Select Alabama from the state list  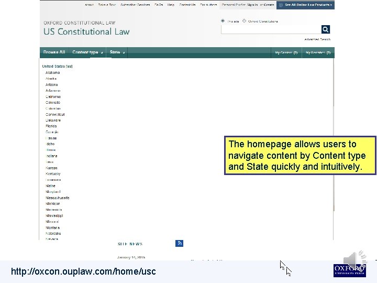click(x=53, y=72)
